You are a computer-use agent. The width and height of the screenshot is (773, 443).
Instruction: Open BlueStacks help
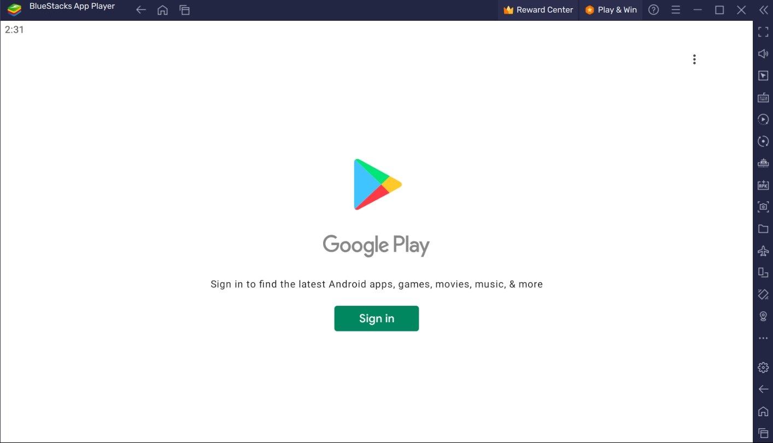[653, 9]
